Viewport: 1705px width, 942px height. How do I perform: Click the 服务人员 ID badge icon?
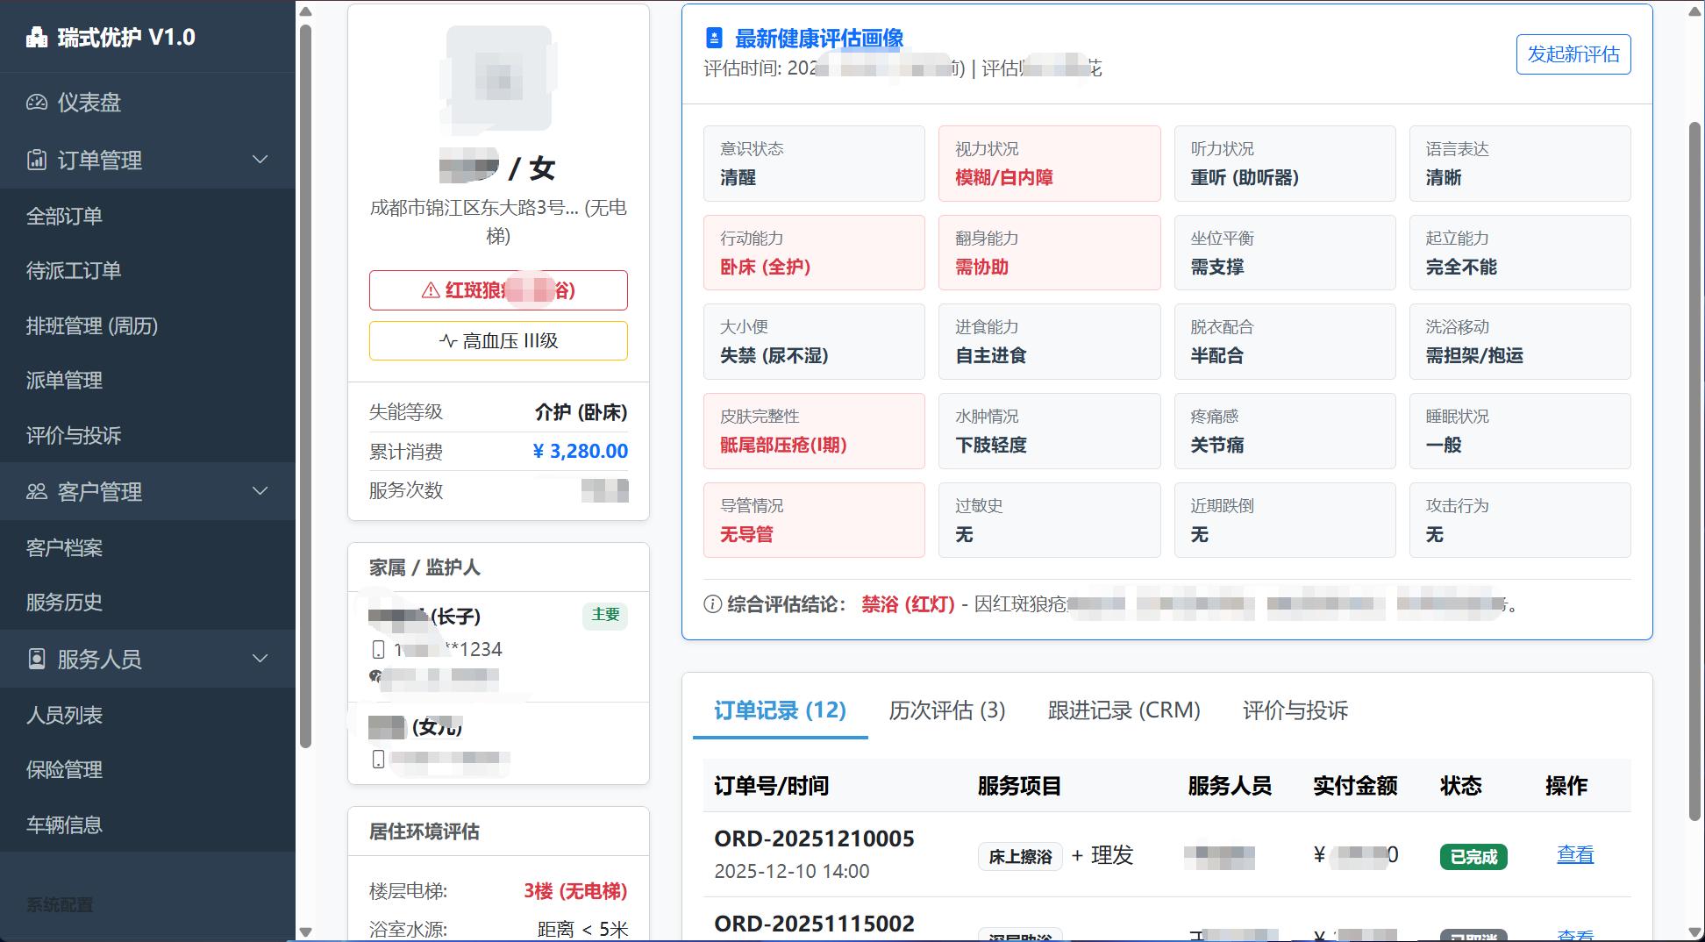click(37, 660)
